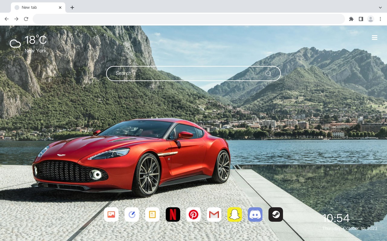The width and height of the screenshot is (387, 241).
Task: Open a new tab with plus button
Action: (72, 8)
